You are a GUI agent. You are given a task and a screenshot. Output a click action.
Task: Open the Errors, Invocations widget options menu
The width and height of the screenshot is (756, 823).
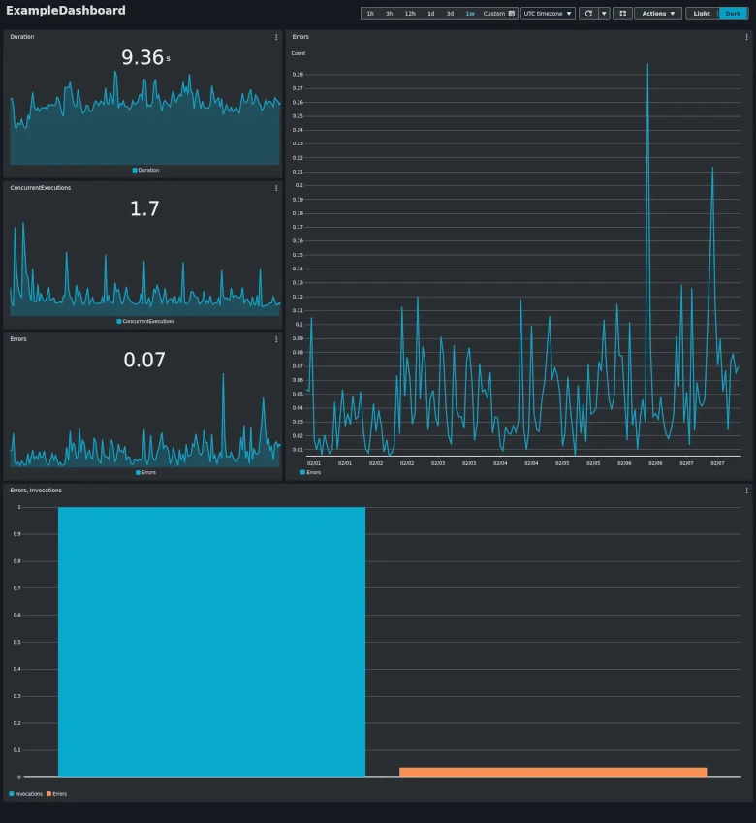click(747, 491)
